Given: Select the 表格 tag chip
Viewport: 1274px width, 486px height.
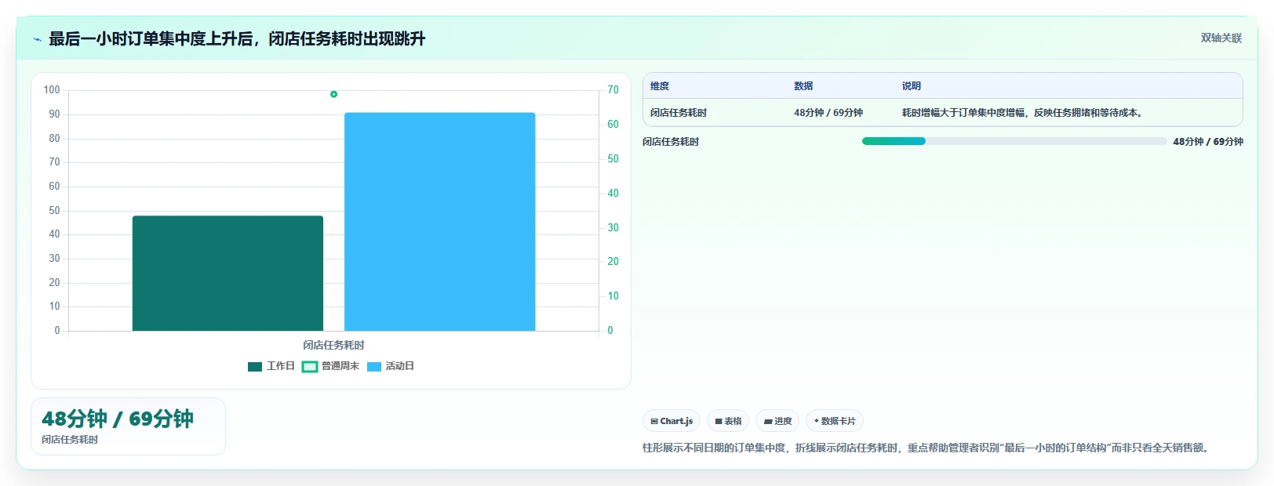Looking at the screenshot, I should pyautogui.click(x=728, y=421).
